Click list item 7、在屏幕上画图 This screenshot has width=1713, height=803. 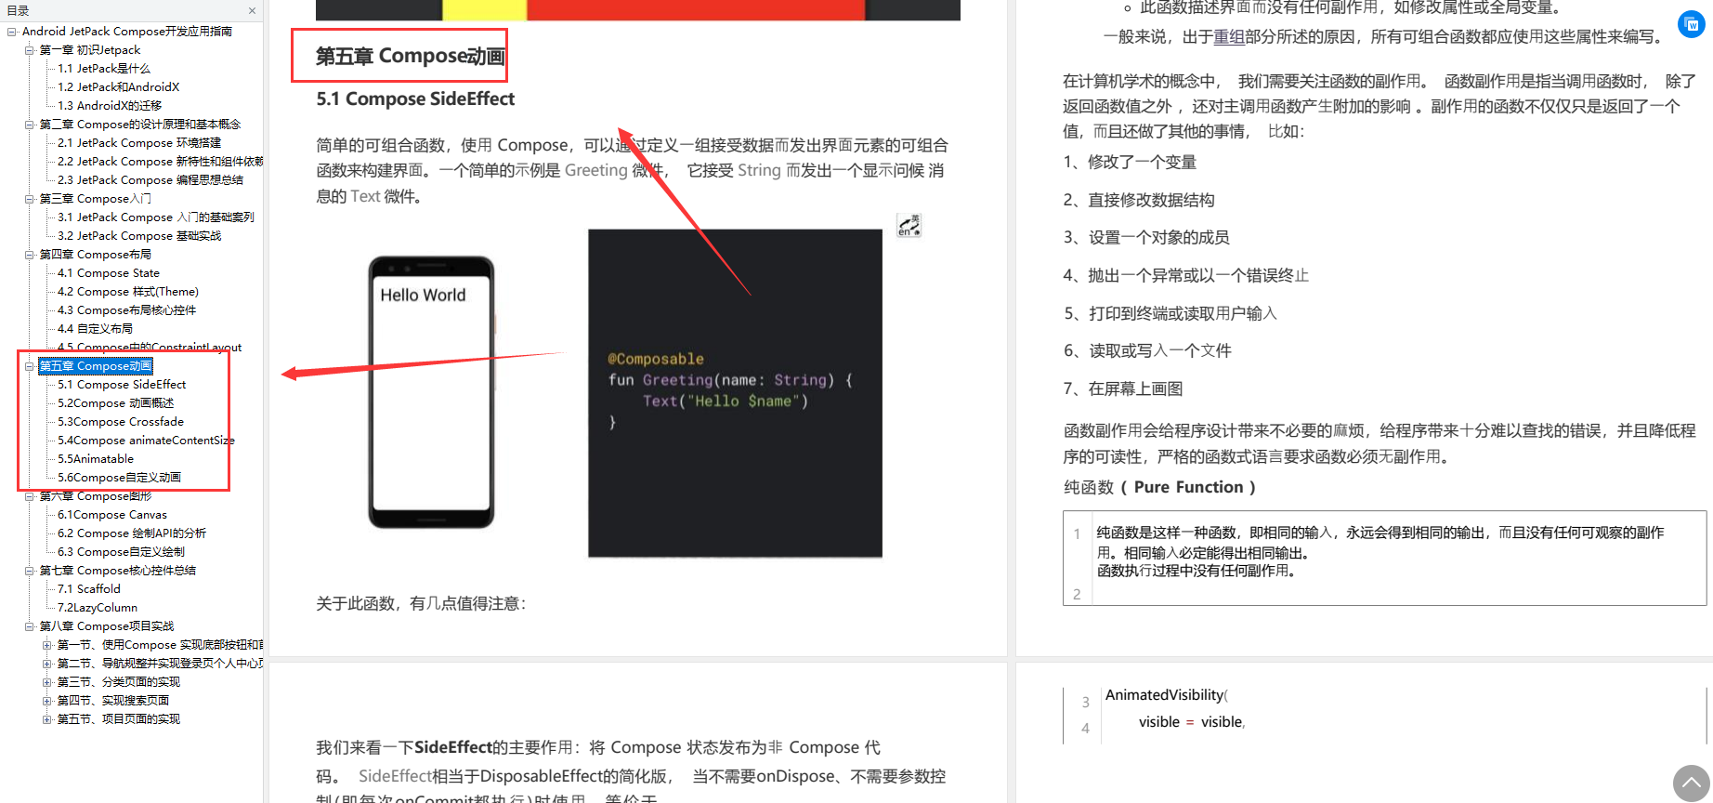[1122, 389]
